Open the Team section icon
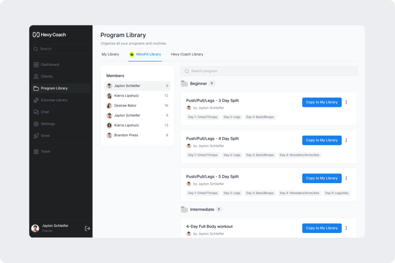Image resolution: width=395 pixels, height=263 pixels. click(x=35, y=151)
